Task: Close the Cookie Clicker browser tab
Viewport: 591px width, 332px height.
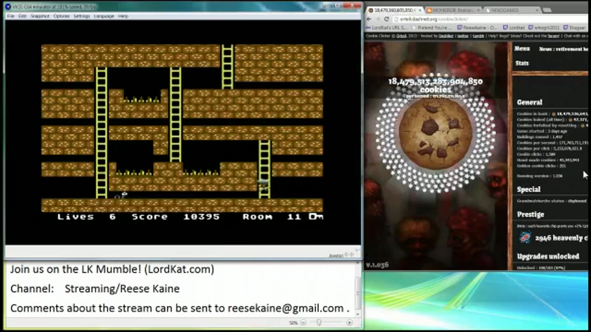Action: tap(419, 10)
